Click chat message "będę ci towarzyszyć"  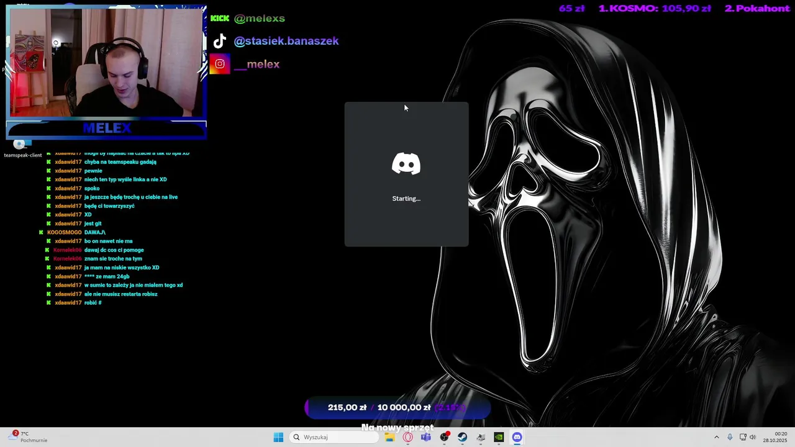[x=109, y=206]
